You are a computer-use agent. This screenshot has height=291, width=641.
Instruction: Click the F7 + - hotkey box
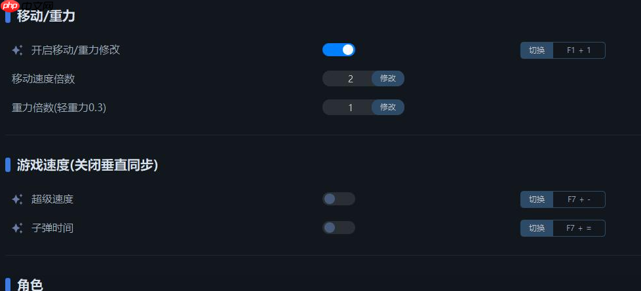click(579, 199)
